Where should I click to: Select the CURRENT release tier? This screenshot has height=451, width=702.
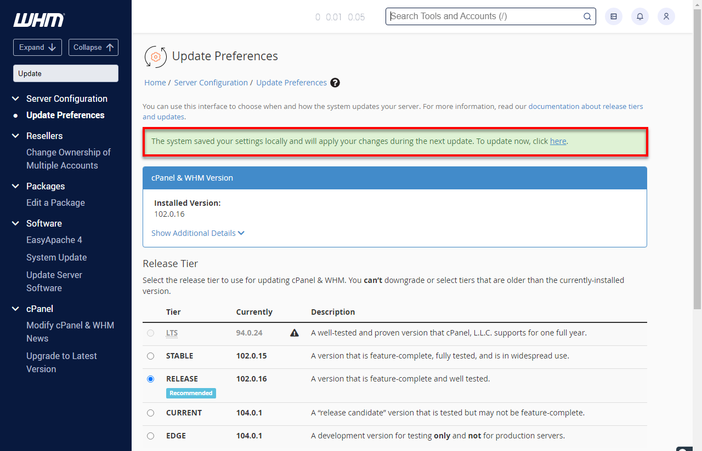(x=151, y=413)
